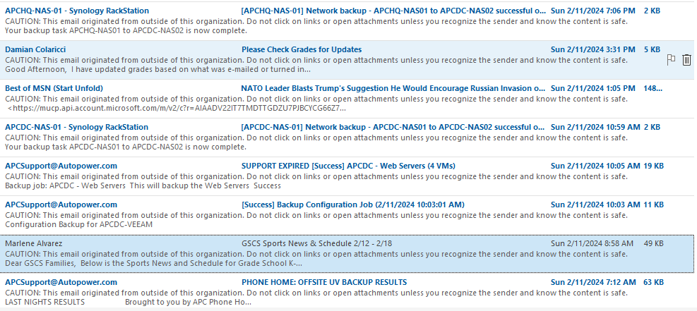Open the NATO Leader Blasts Trump headline email
This screenshot has width=697, height=311.
[393, 88]
